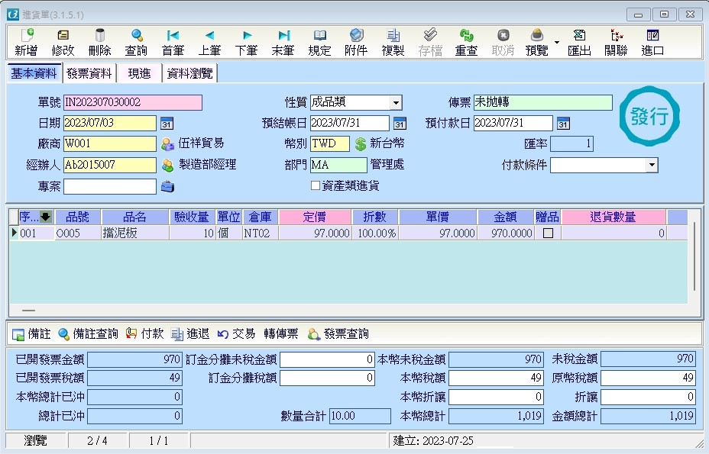The width and height of the screenshot is (709, 454).
Task: Go to next record with 下筆
Action: pos(246,43)
